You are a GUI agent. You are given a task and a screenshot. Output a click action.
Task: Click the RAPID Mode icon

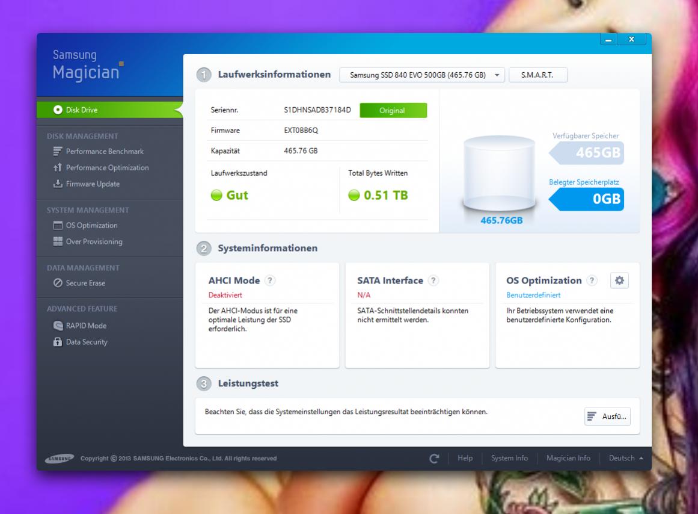(x=58, y=326)
